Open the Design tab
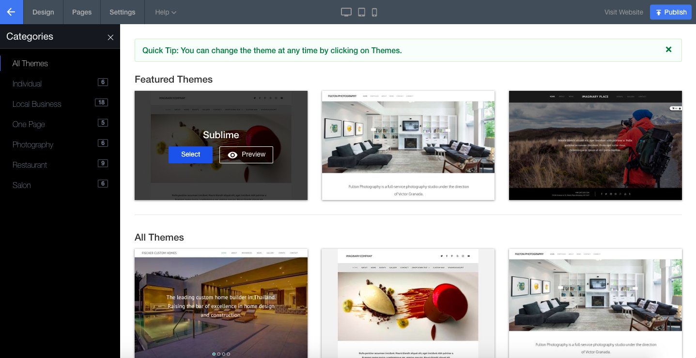The width and height of the screenshot is (696, 358). [x=43, y=12]
